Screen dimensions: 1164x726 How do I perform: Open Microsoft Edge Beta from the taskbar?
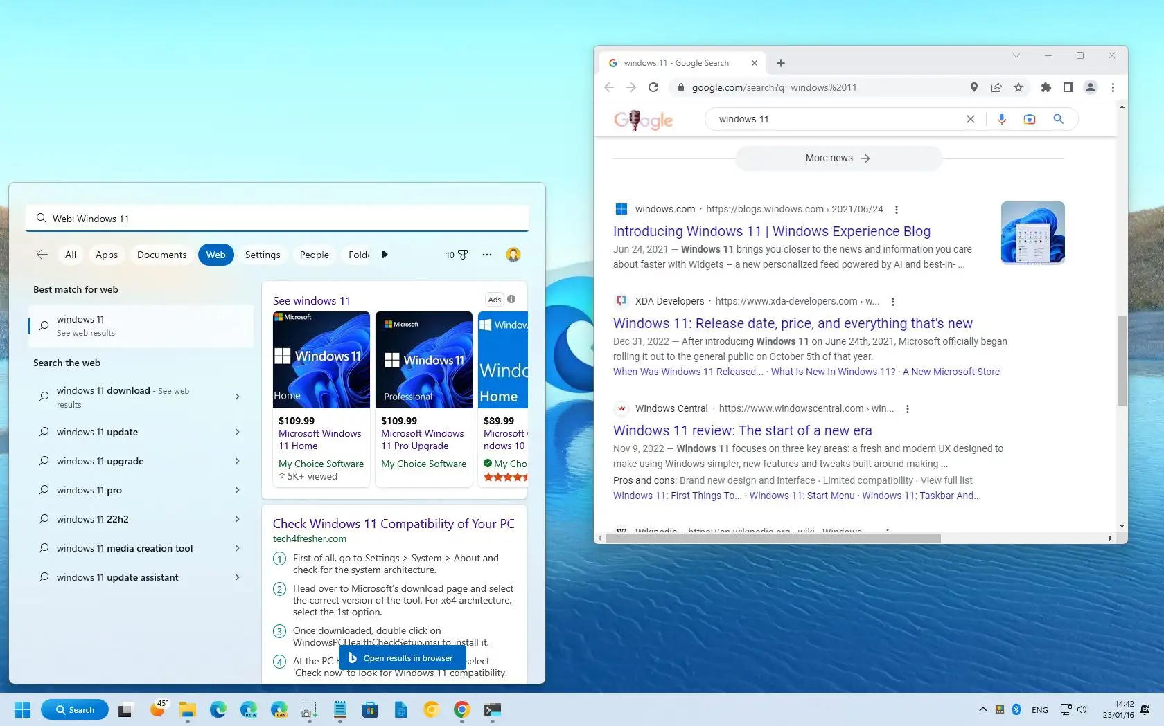(248, 709)
